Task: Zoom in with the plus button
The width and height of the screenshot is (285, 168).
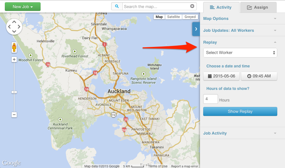Action: [x=14, y=59]
